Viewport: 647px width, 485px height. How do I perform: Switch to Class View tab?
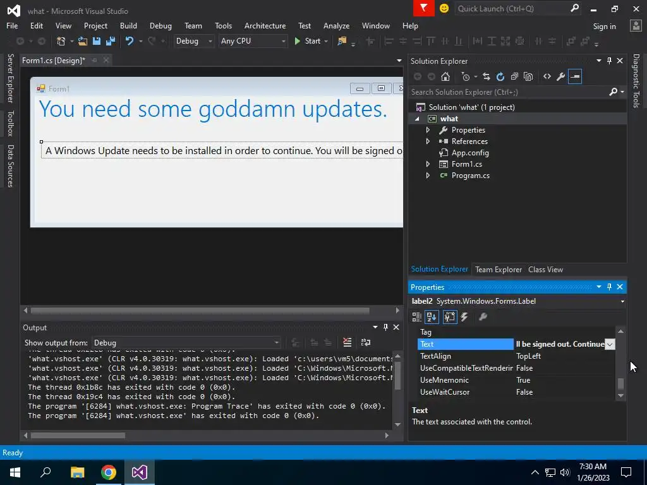(x=545, y=270)
